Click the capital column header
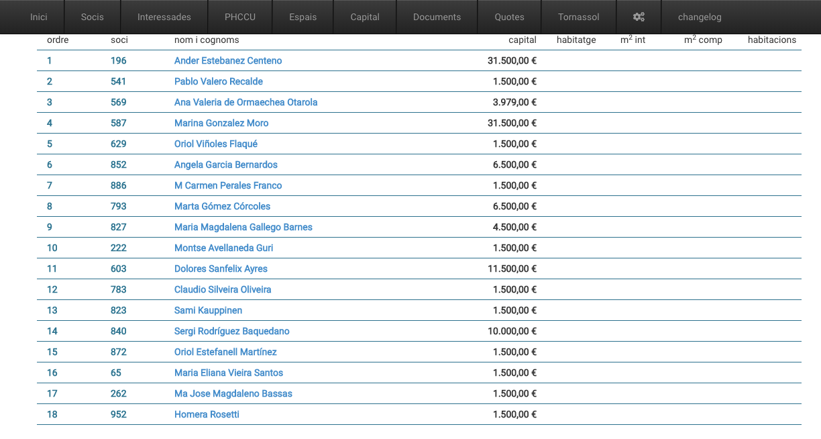Screen dimensions: 821x439 click(x=522, y=40)
